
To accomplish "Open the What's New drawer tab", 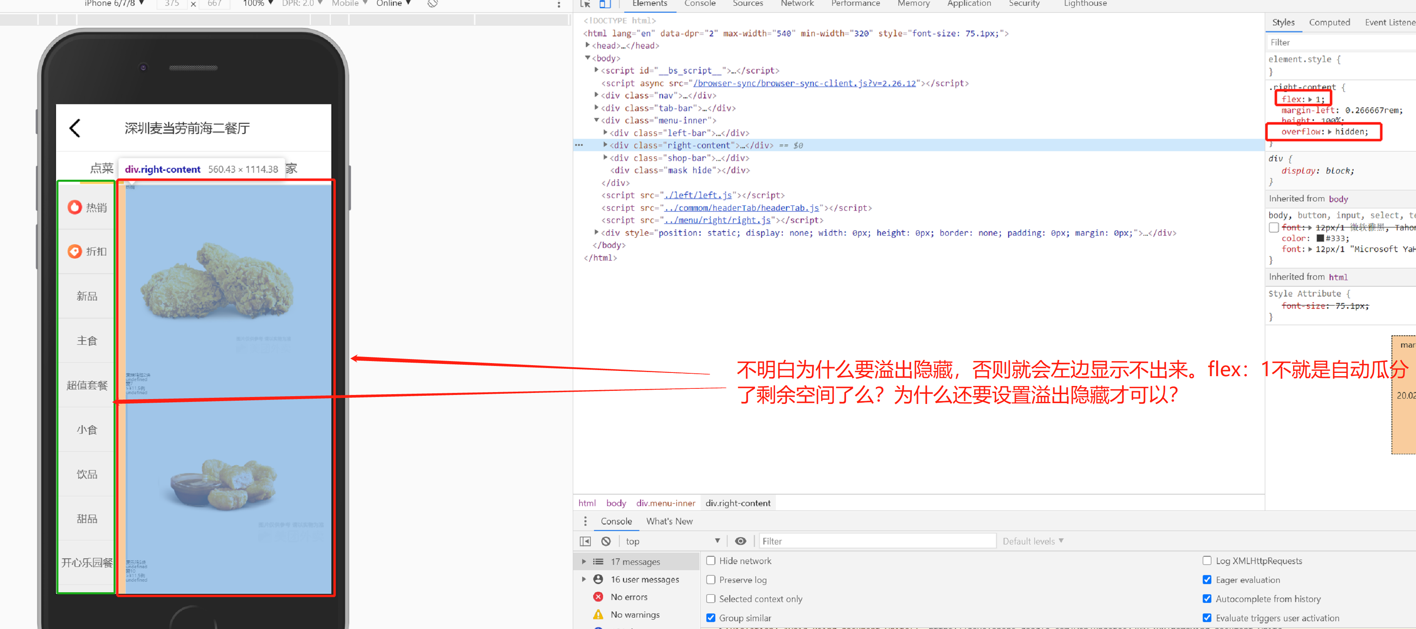I will click(669, 521).
